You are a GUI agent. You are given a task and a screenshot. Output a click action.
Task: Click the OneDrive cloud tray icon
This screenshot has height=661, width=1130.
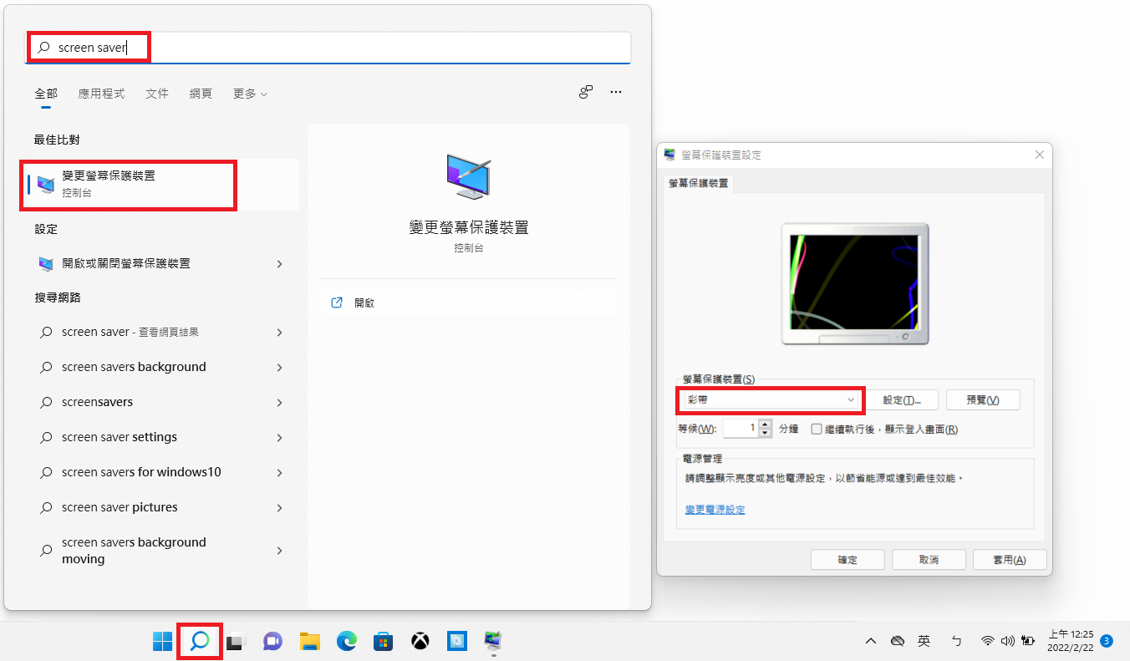point(898,641)
